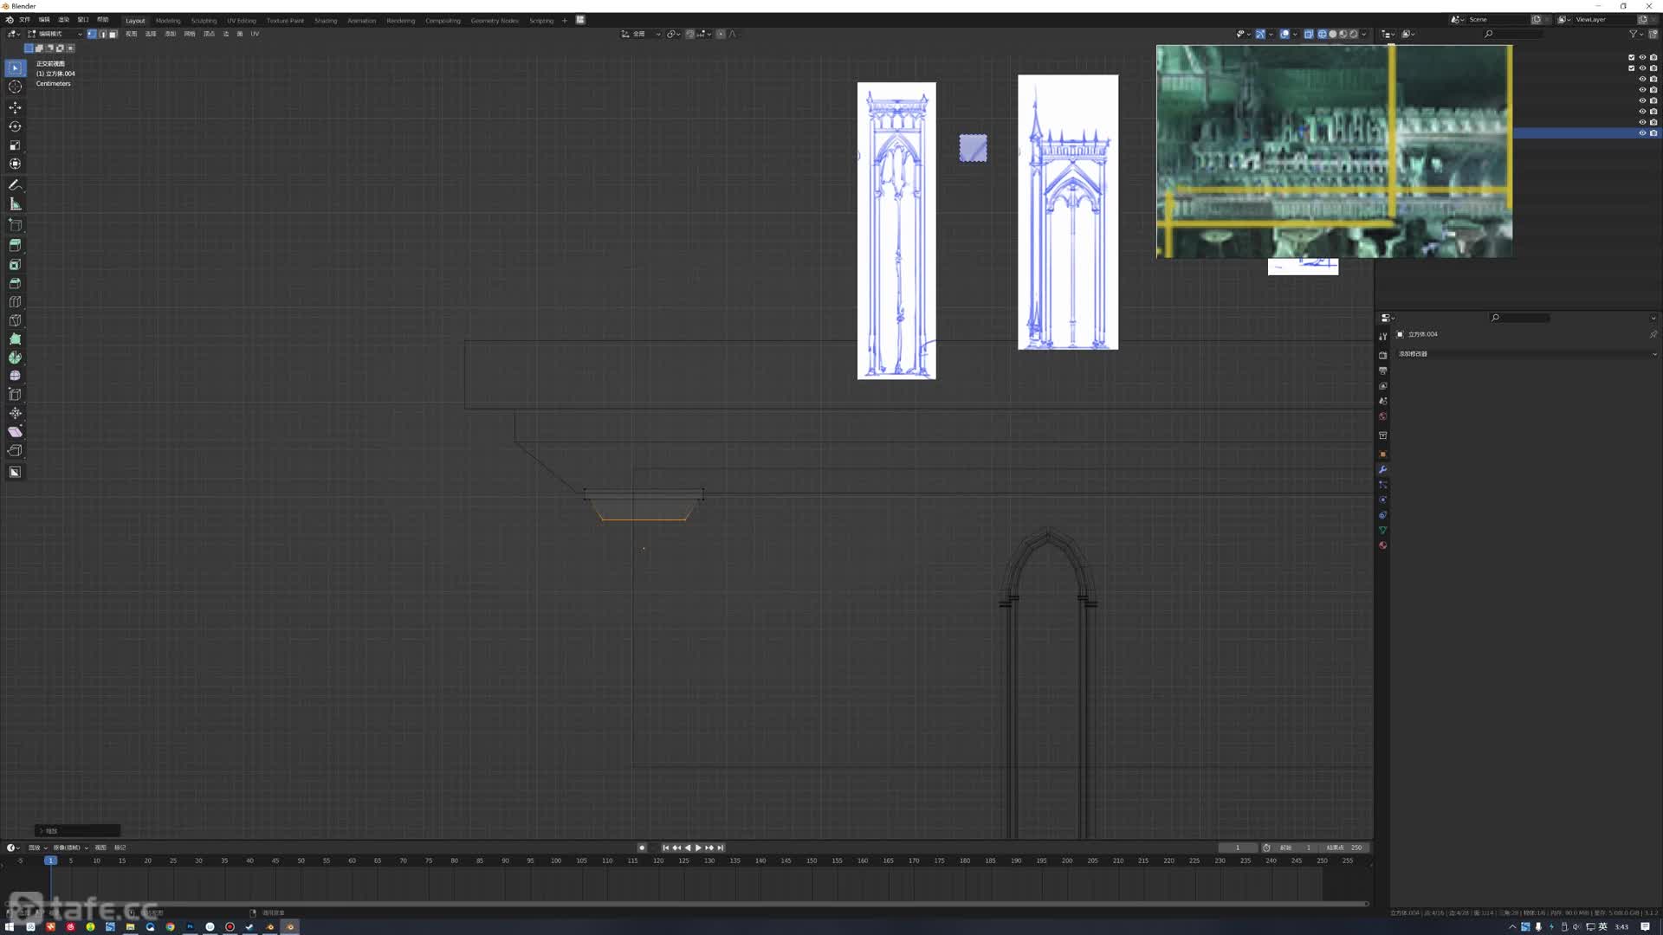Select the Poly Build tool
Viewport: 1663px width, 935px height.
point(15,339)
